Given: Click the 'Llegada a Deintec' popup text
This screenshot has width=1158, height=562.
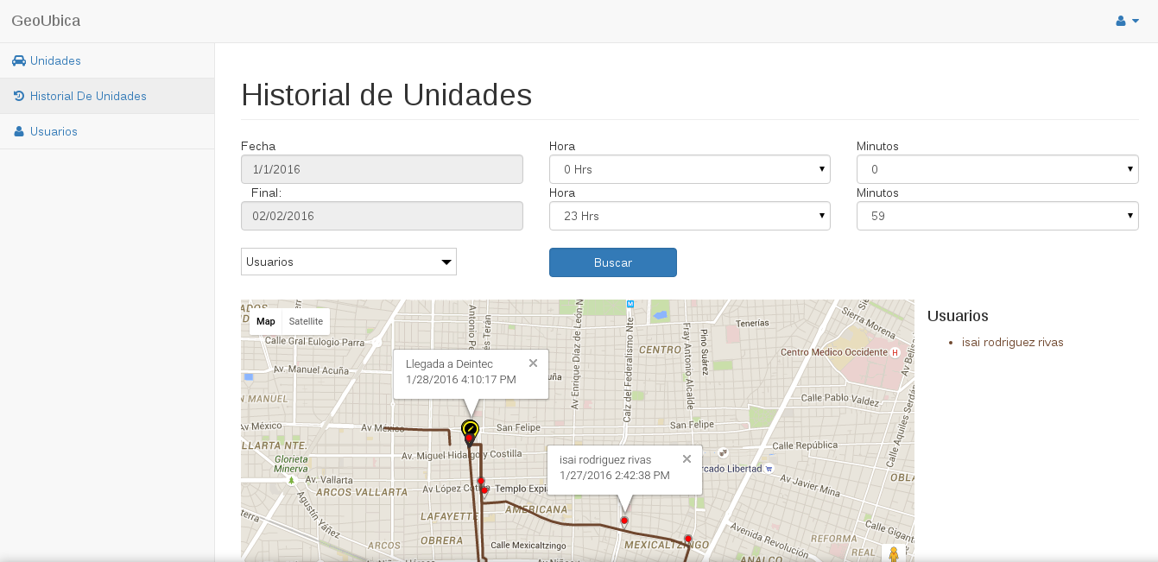Looking at the screenshot, I should point(449,364).
